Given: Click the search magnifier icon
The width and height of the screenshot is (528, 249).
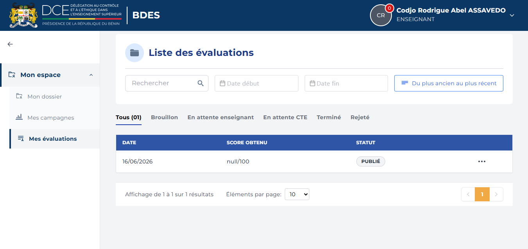Looking at the screenshot, I should (201, 83).
